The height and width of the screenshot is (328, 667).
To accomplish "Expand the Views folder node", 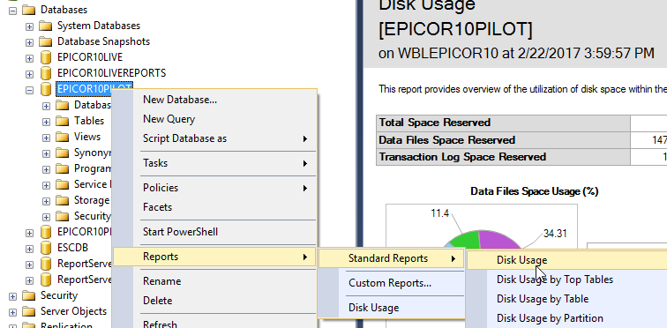I will point(46,138).
